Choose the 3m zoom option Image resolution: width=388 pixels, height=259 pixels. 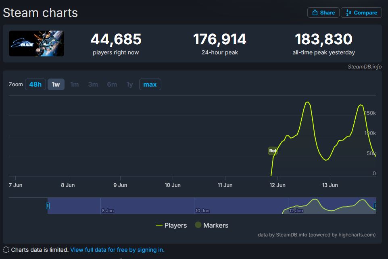click(93, 85)
